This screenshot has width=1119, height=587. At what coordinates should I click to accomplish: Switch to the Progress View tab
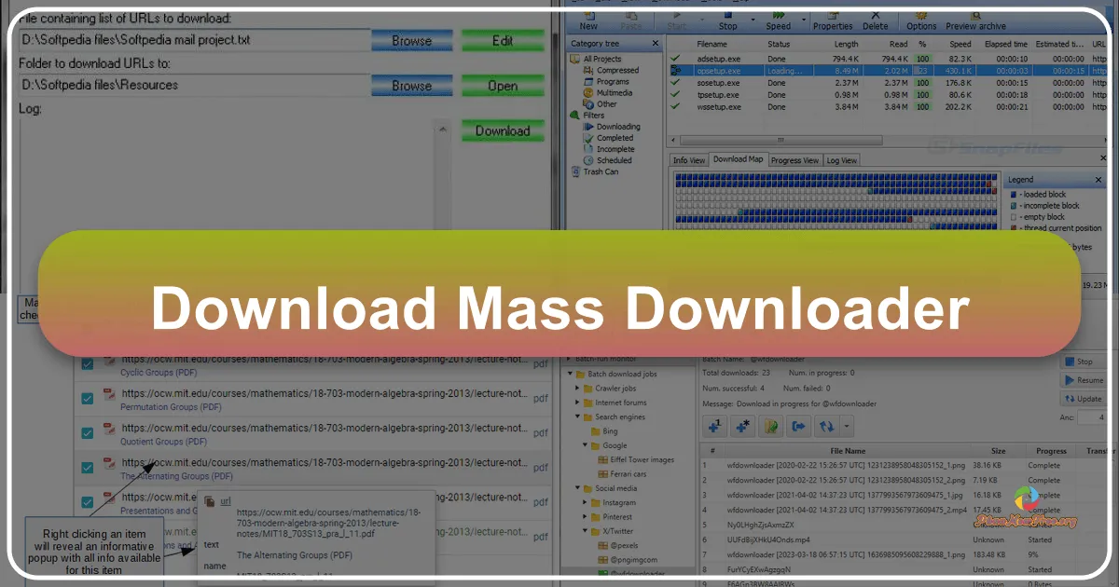[x=795, y=160]
